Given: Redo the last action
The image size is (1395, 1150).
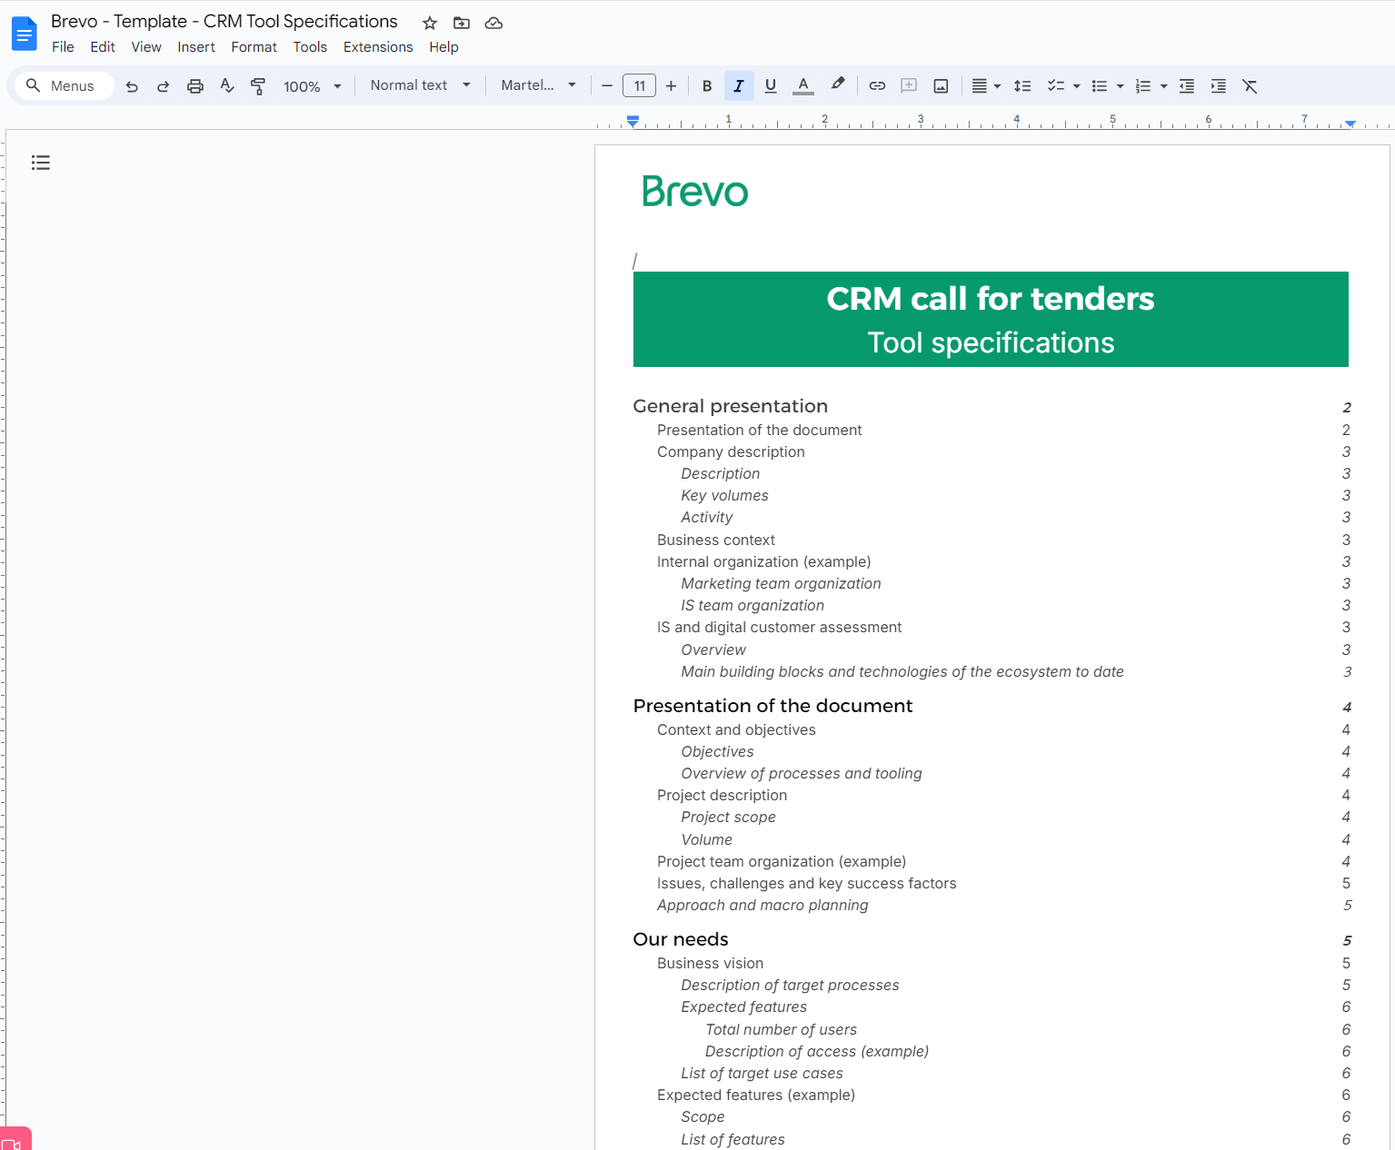Looking at the screenshot, I should pyautogui.click(x=164, y=86).
